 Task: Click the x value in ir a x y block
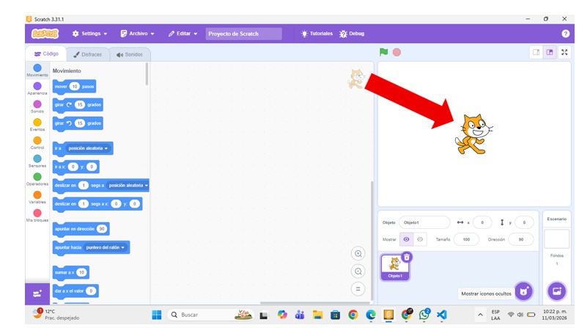coord(73,167)
